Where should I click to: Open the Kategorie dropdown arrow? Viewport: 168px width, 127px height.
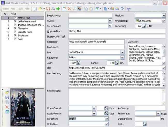pos(122,58)
